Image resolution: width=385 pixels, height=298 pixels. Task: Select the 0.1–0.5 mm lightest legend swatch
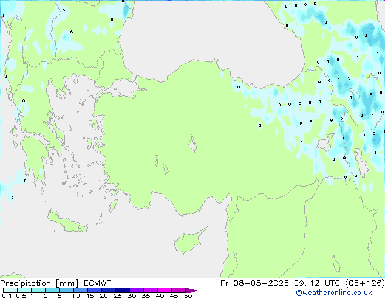[10, 290]
